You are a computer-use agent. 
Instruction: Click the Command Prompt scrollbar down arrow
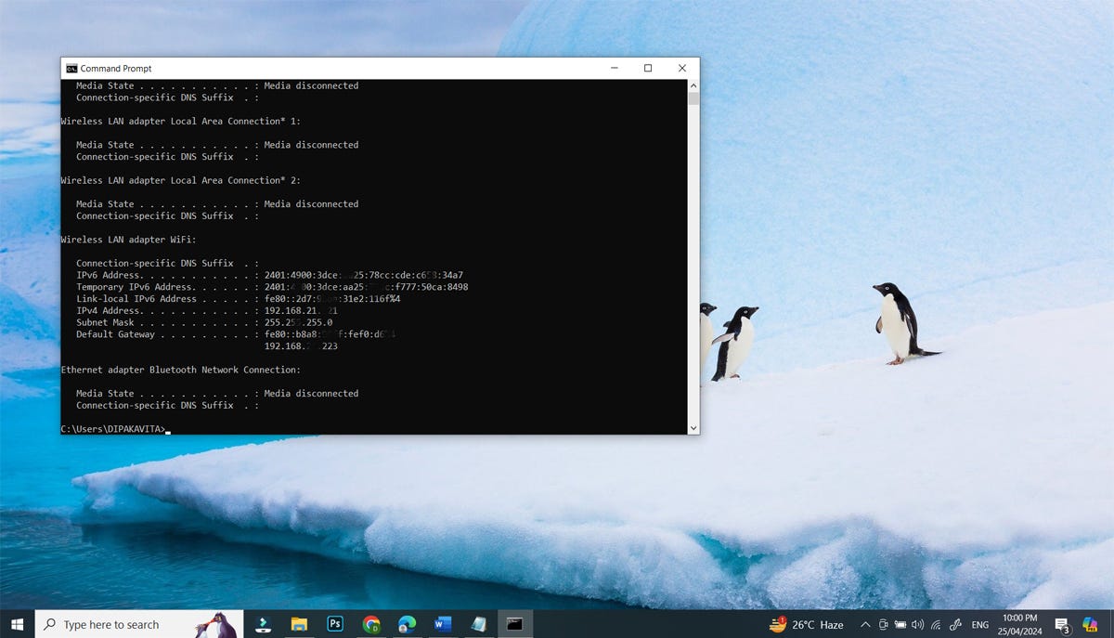click(x=693, y=427)
